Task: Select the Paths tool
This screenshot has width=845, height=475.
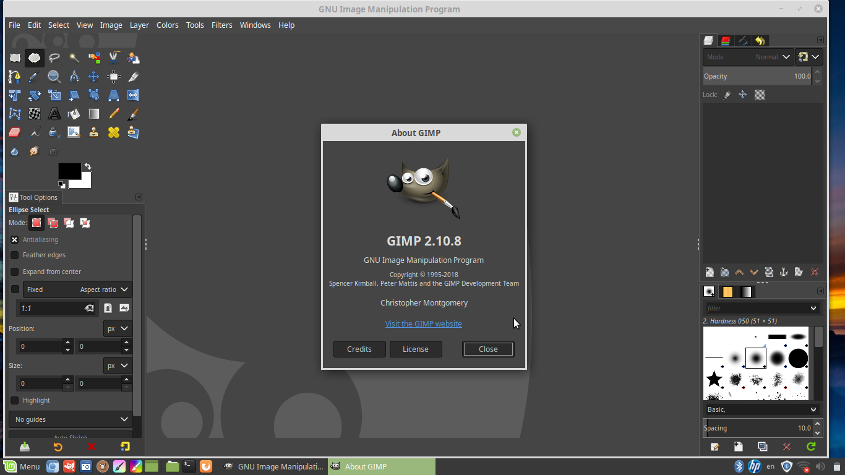Action: pyautogui.click(x=15, y=77)
